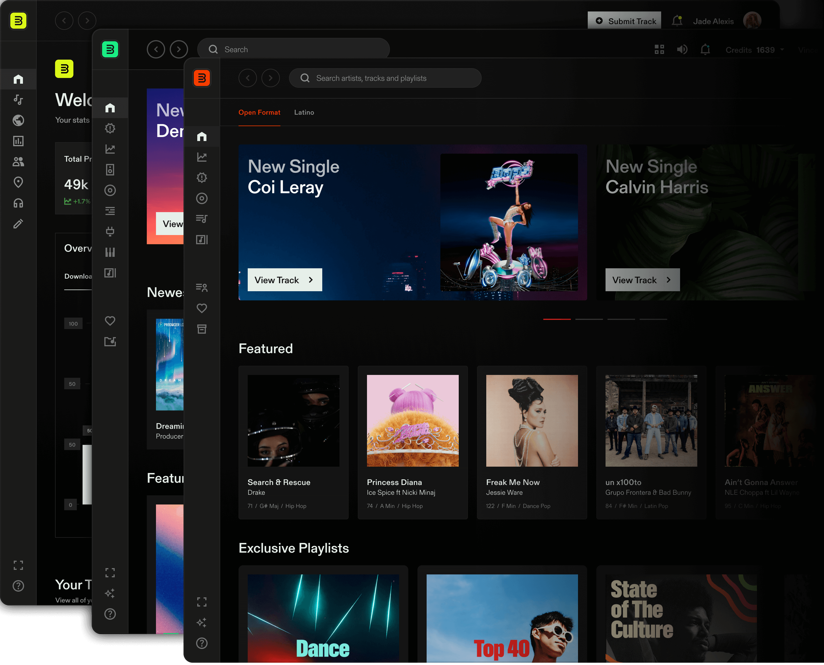Select the second carousel indicator dot
The height and width of the screenshot is (665, 824).
pos(589,319)
